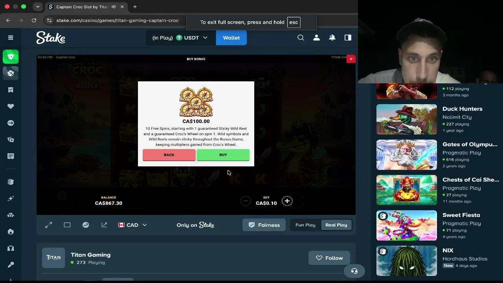This screenshot has height=283, width=503.
Task: Click the pop-out game window icon
Action: click(x=104, y=225)
